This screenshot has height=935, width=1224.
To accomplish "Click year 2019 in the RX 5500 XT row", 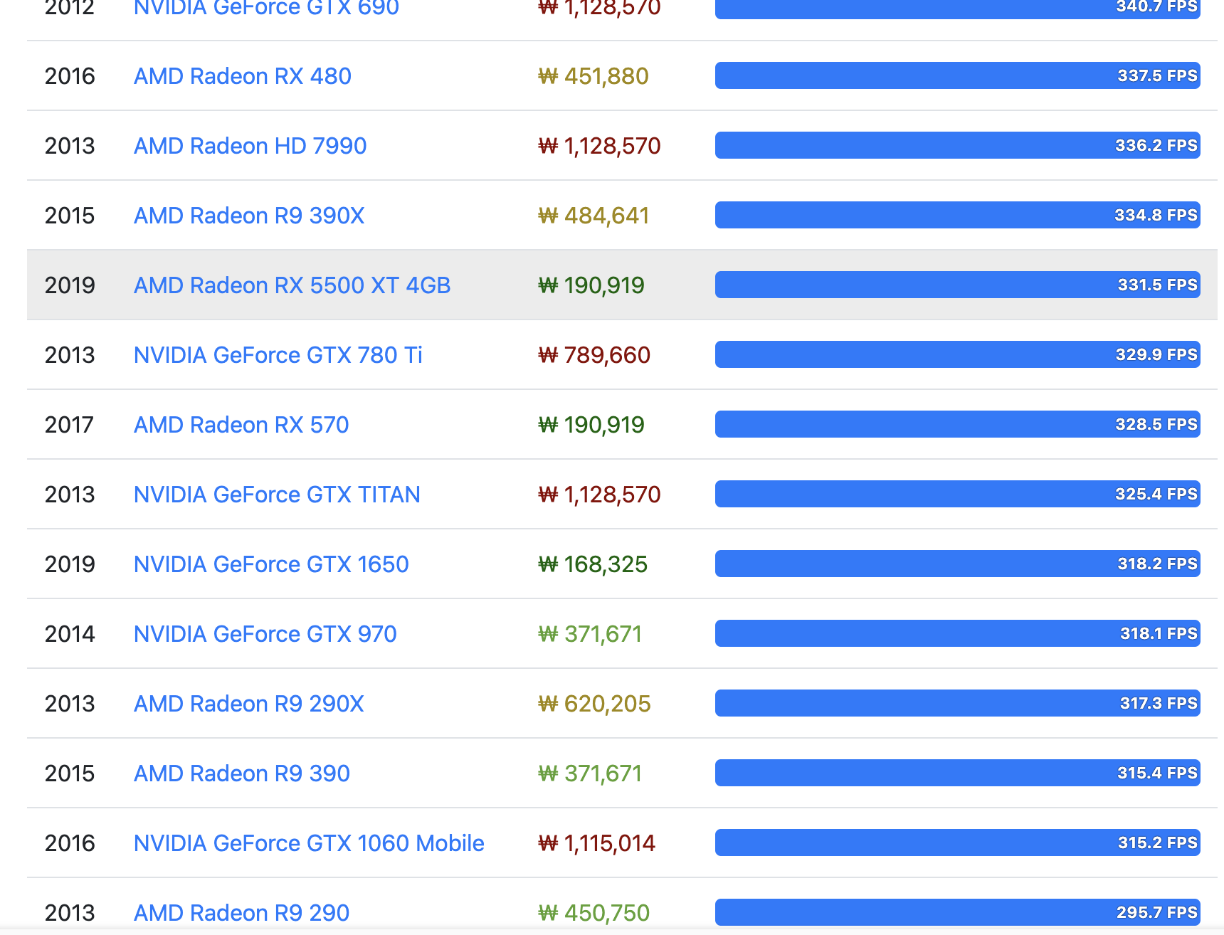I will point(70,285).
